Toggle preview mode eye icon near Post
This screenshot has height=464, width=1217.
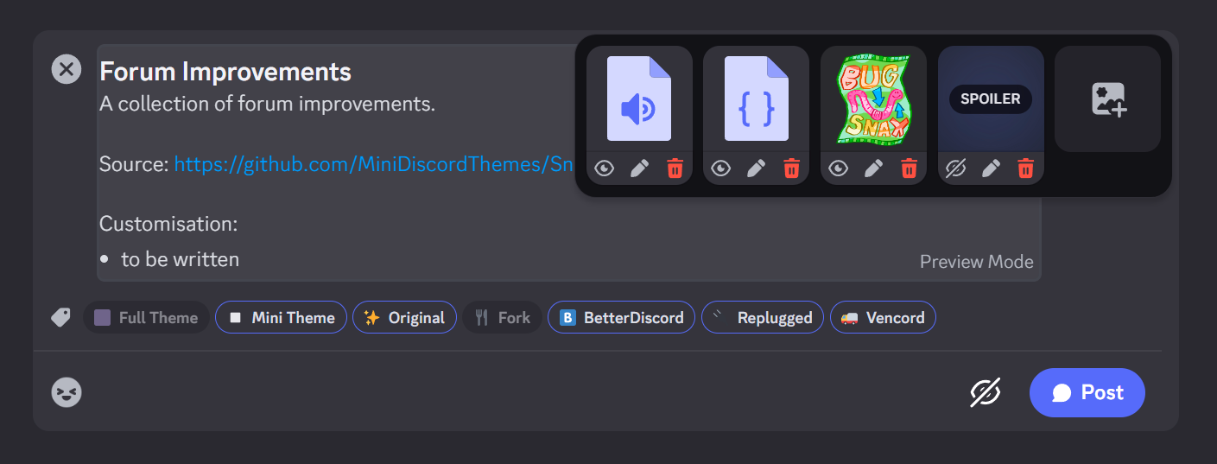[x=985, y=393]
